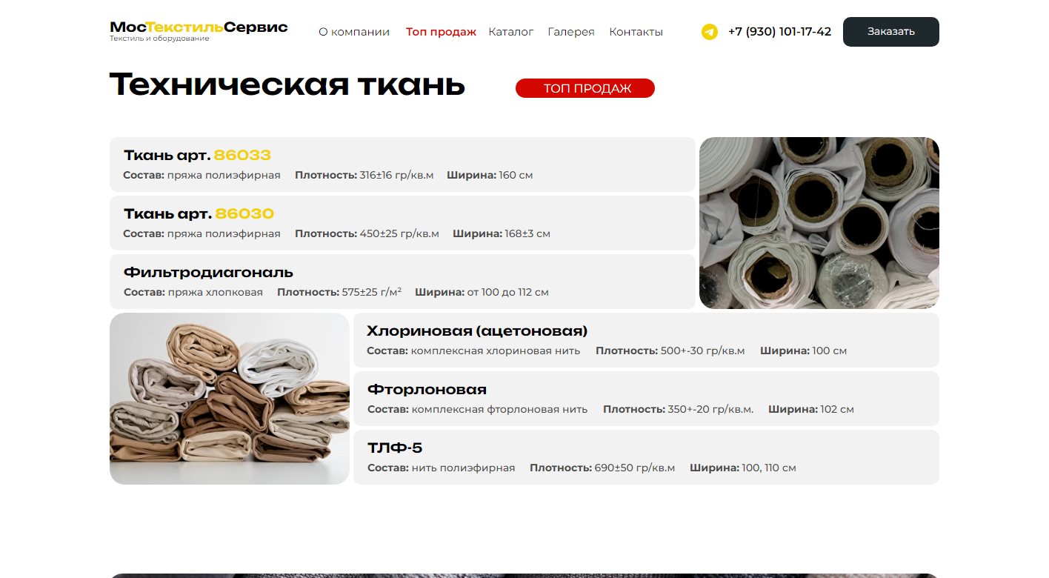The image size is (1049, 578).
Task: Click the text нить полиэфирная
Action: point(463,468)
